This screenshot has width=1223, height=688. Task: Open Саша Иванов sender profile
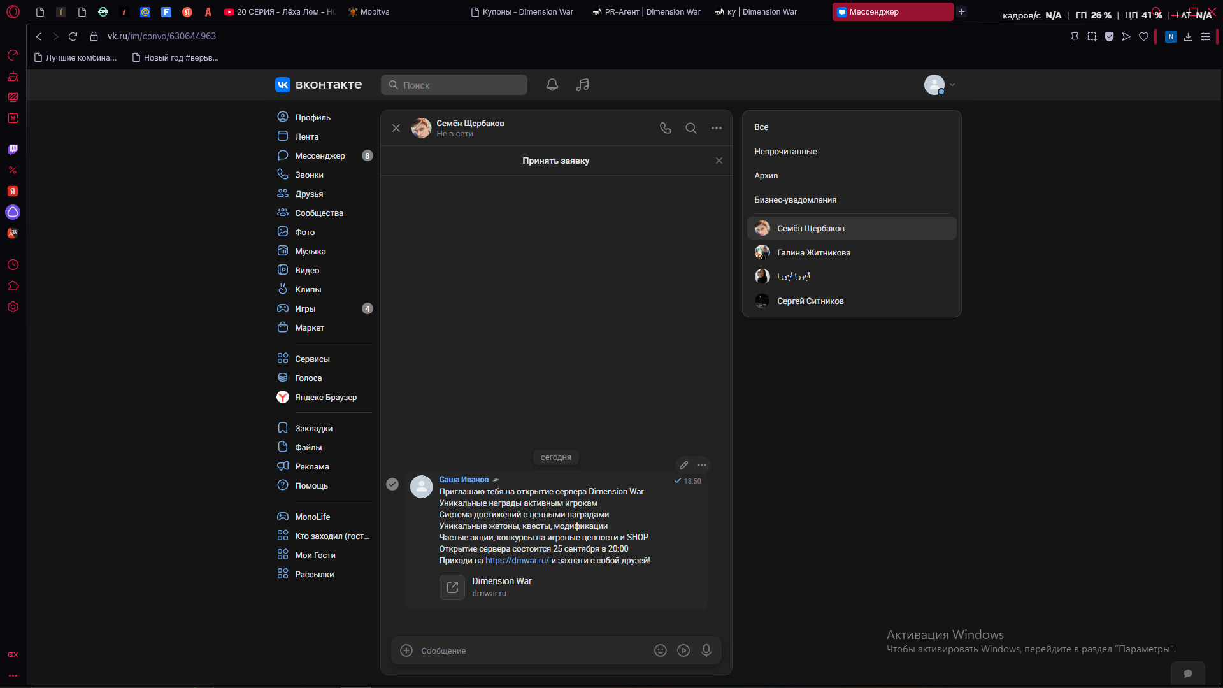[464, 480]
